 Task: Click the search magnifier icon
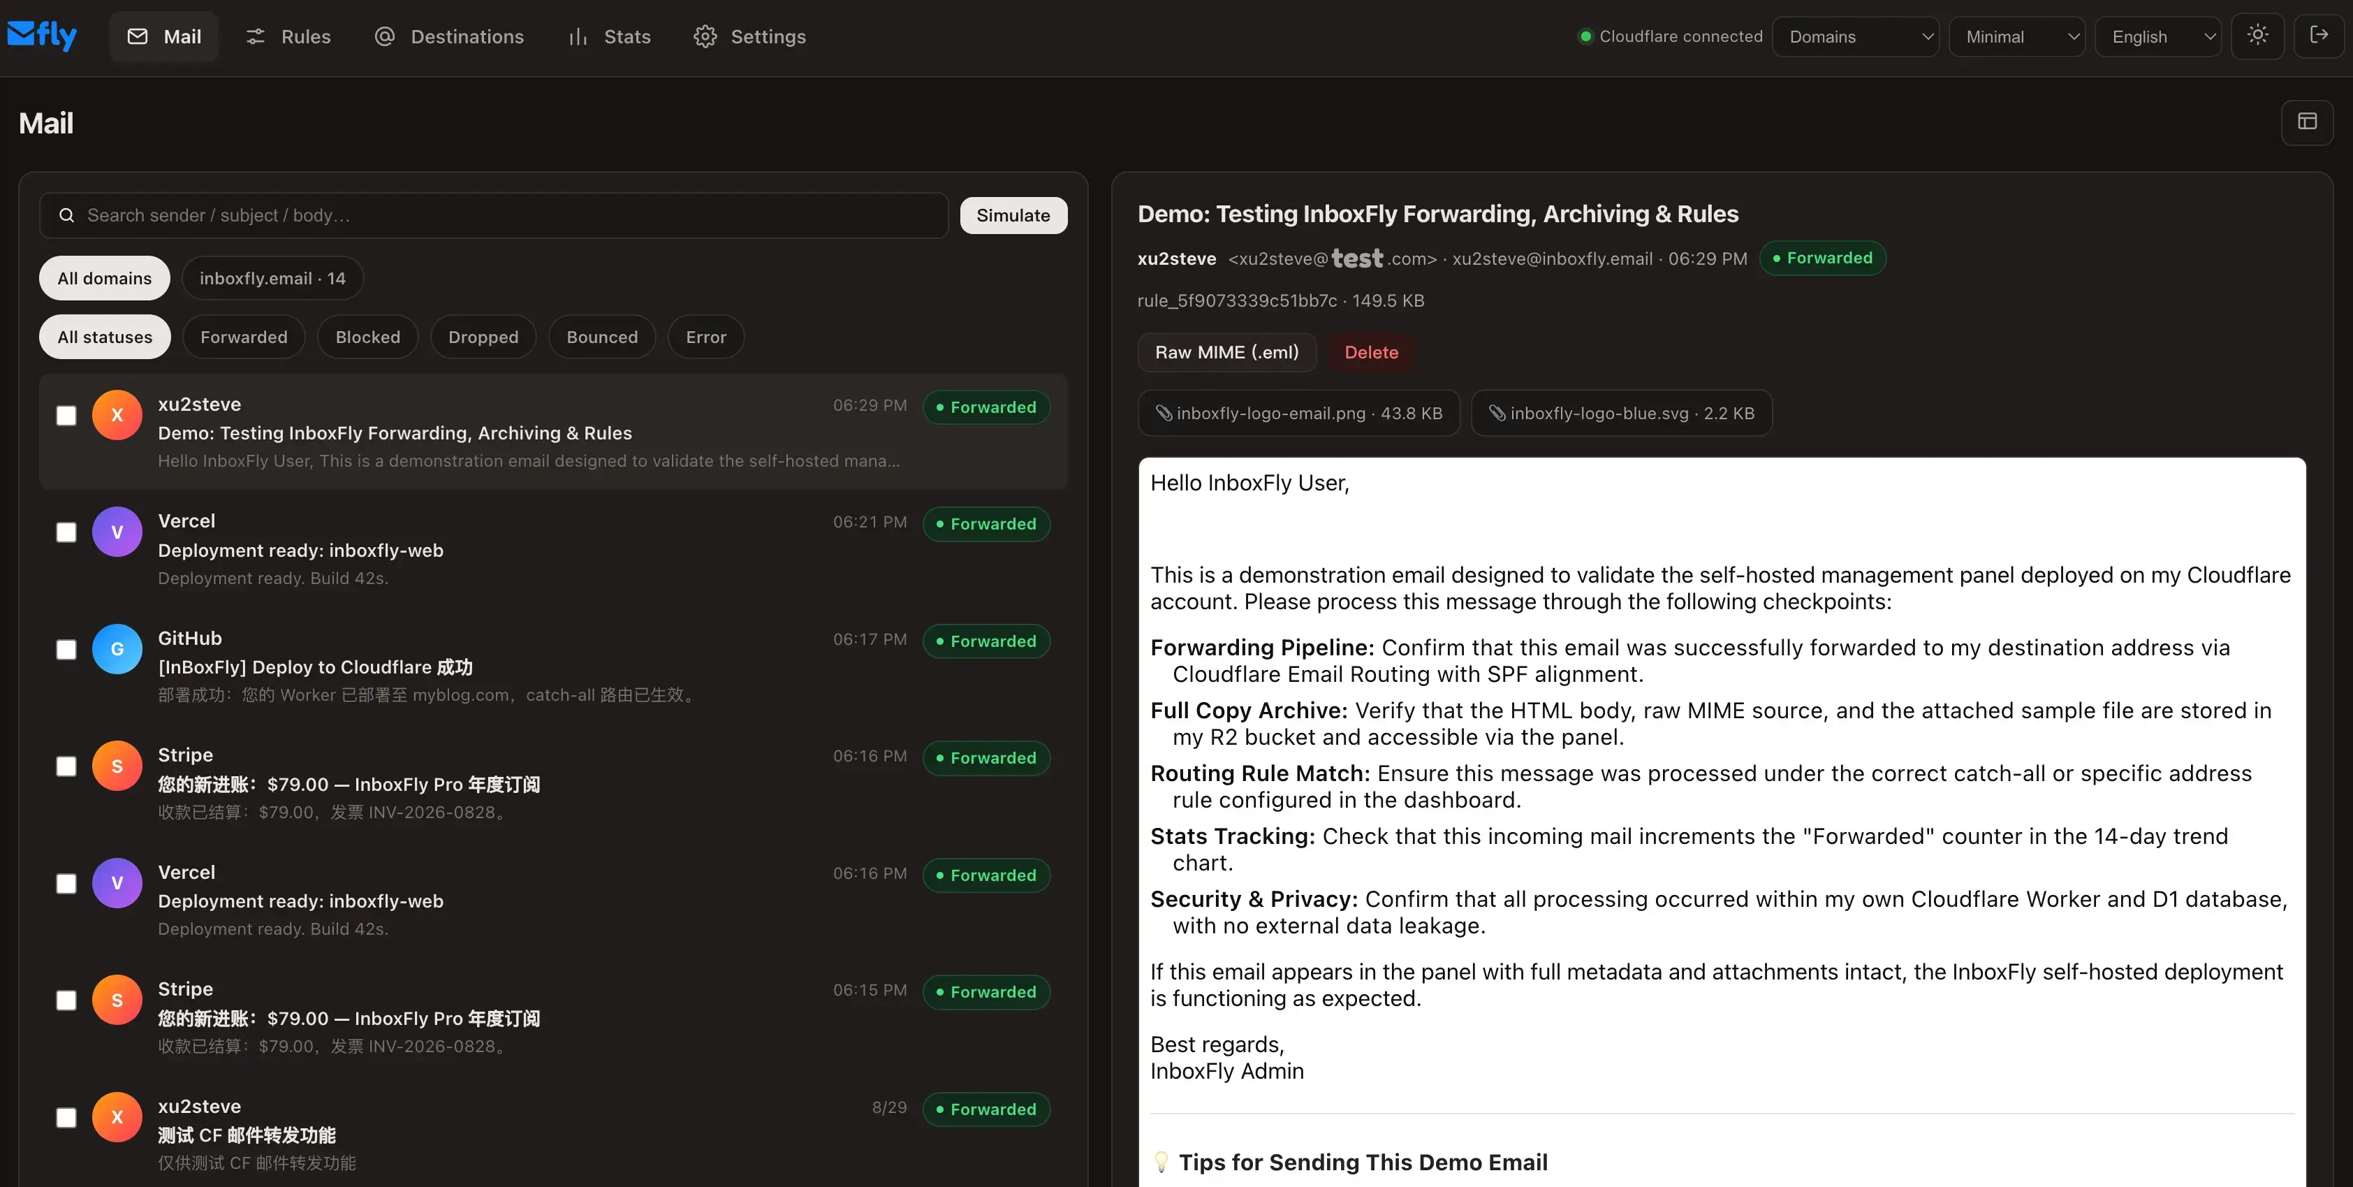coord(66,216)
